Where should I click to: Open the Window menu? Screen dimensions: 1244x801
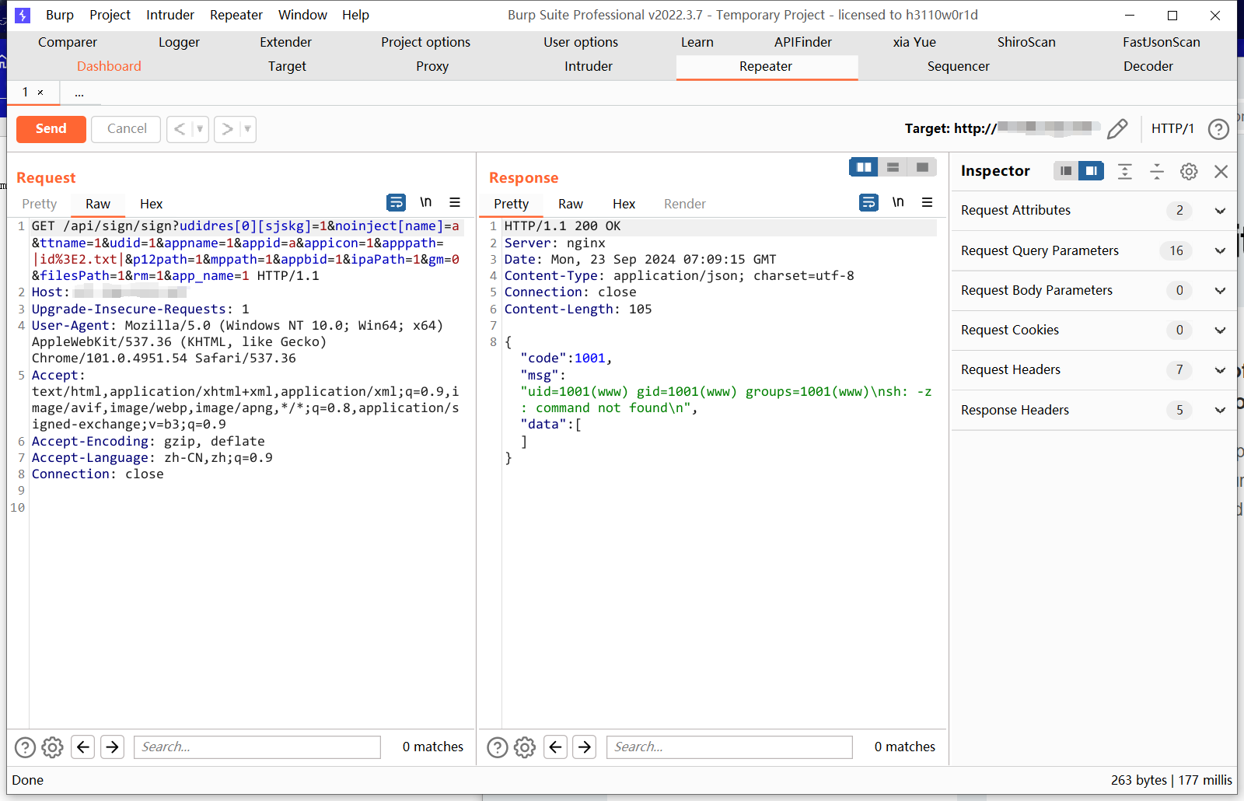coord(302,15)
